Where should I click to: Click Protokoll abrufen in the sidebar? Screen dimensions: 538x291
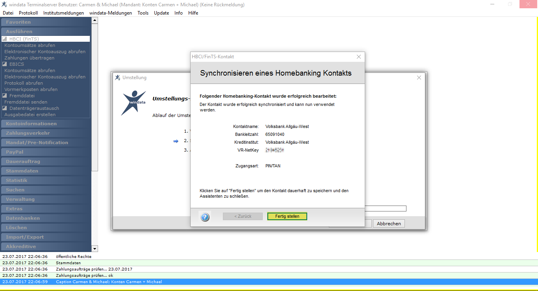tap(24, 83)
